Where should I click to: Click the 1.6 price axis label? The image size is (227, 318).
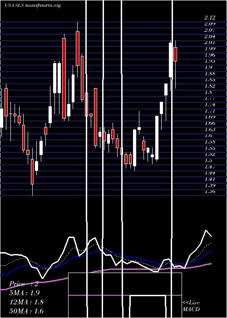pos(208,136)
